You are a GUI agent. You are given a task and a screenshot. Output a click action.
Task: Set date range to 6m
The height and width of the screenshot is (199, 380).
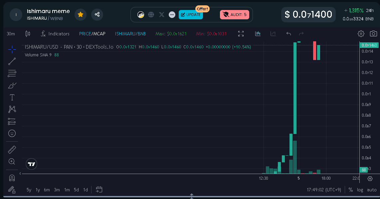47,190
